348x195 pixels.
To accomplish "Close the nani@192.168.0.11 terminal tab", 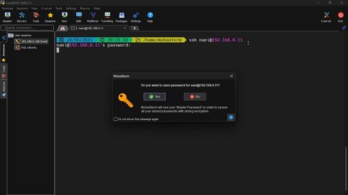I will point(125,28).
